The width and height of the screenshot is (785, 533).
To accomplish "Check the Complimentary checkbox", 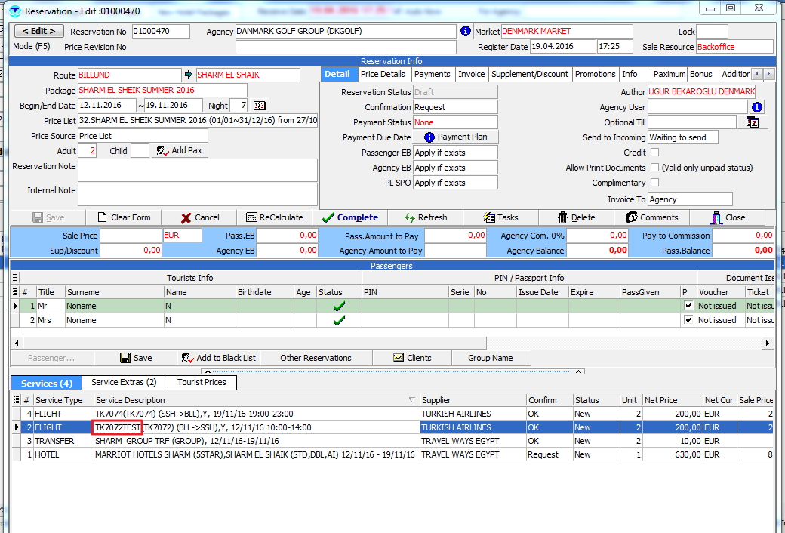I will click(x=654, y=183).
